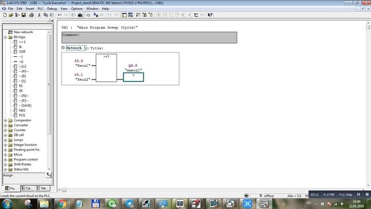Image resolution: width=371 pixels, height=209 pixels.
Task: Print the block using printer icon
Action: click(x=31, y=15)
